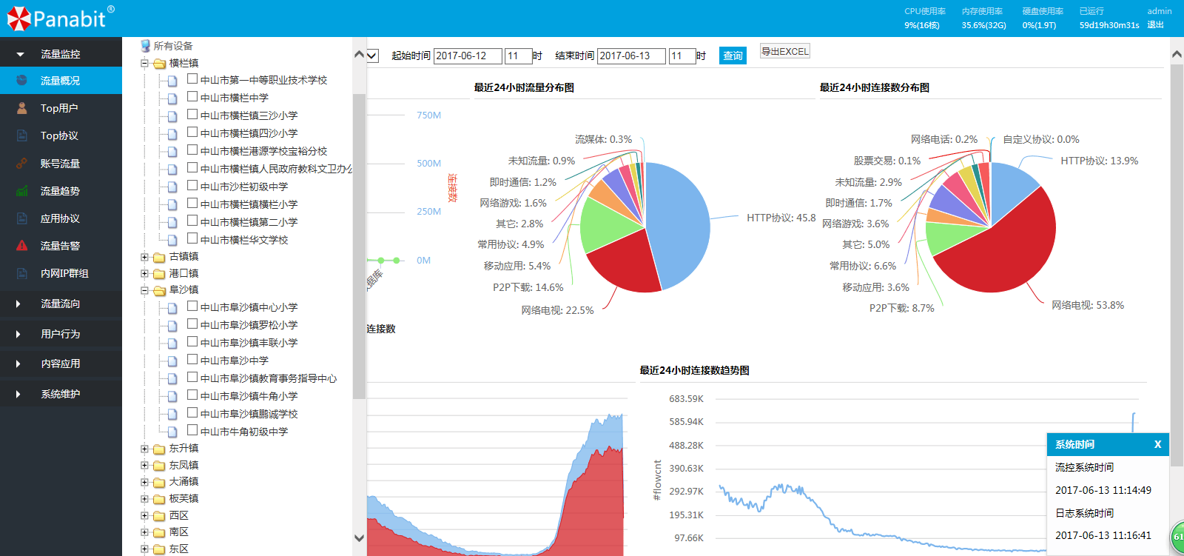This screenshot has width=1184, height=556.
Task: Click the 东升镇 folder icon
Action: click(159, 449)
